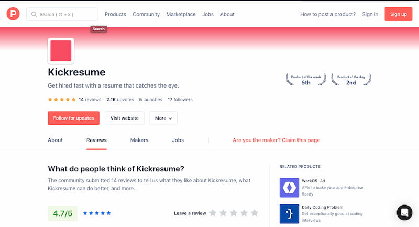Viewport: 419px width, 227px height.
Task: Click the Kickresume page heading
Action: [x=76, y=72]
